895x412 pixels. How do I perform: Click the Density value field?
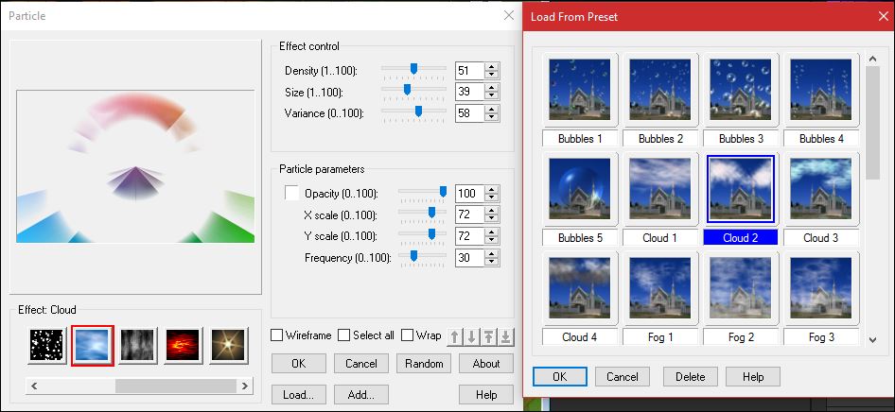coord(470,71)
